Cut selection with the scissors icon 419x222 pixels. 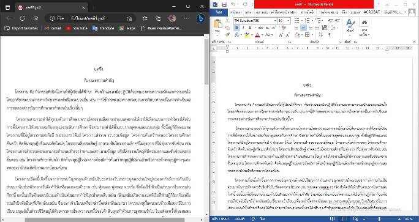pos(227,21)
